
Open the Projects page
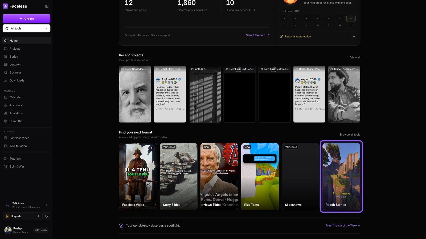pyautogui.click(x=26, y=49)
